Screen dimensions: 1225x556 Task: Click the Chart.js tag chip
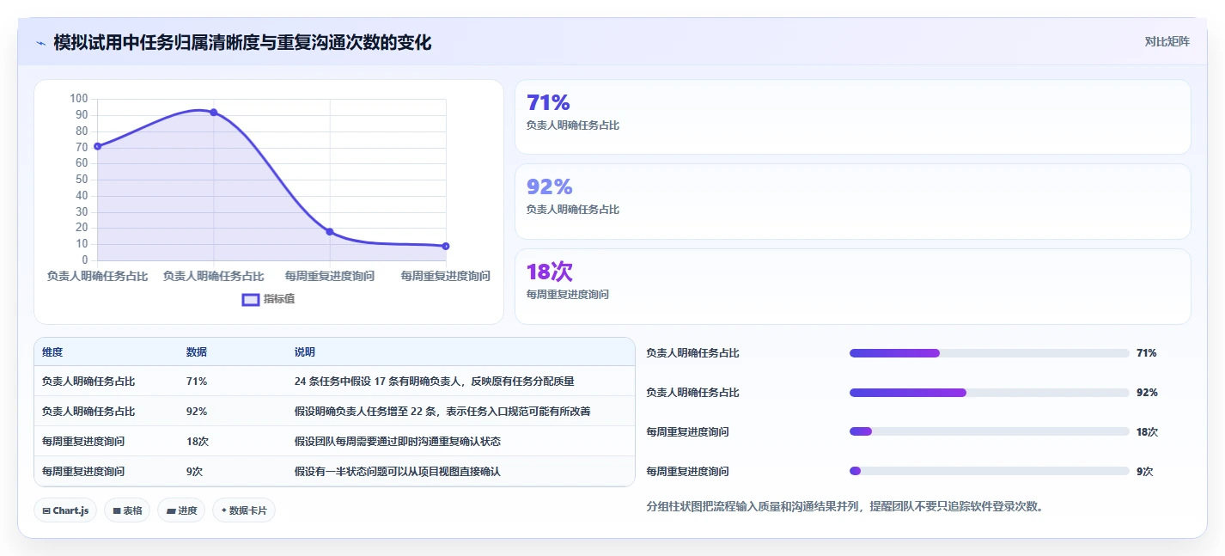click(x=66, y=510)
